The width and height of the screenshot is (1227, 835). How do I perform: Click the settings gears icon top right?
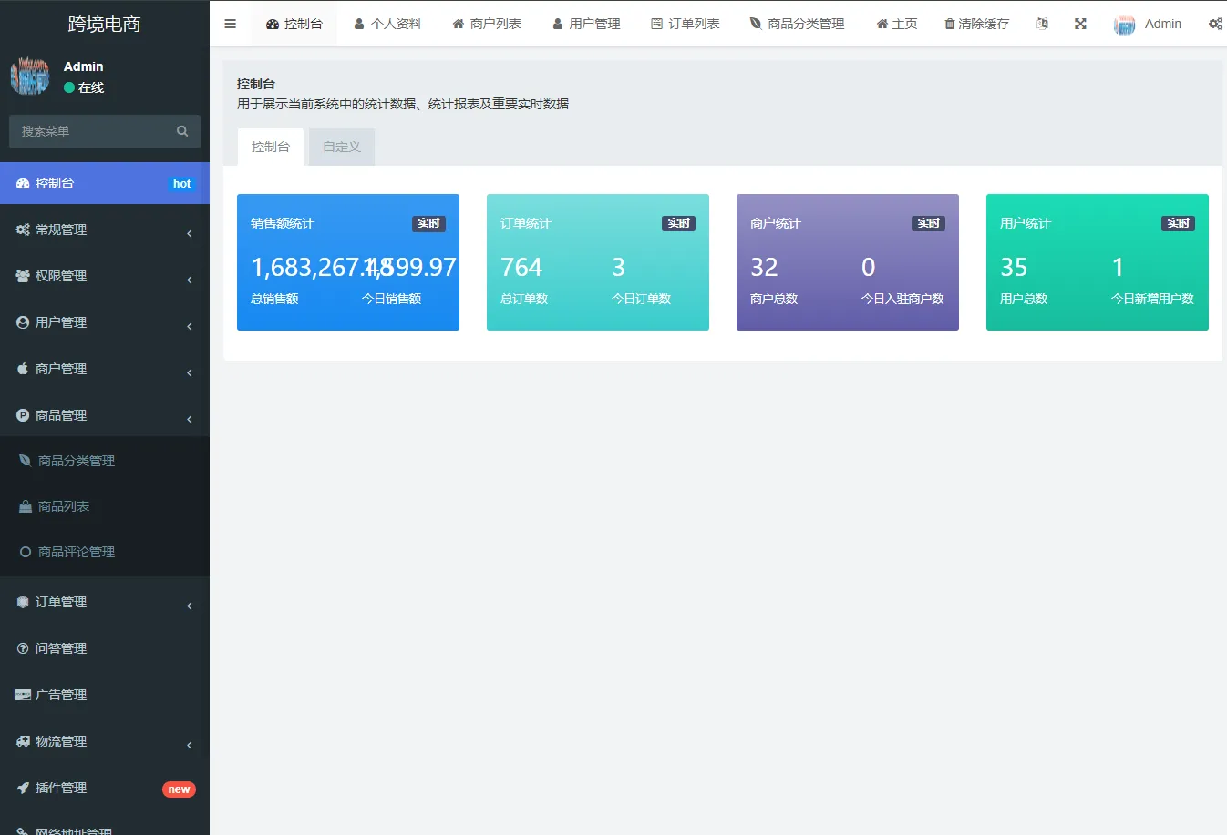(x=1215, y=24)
